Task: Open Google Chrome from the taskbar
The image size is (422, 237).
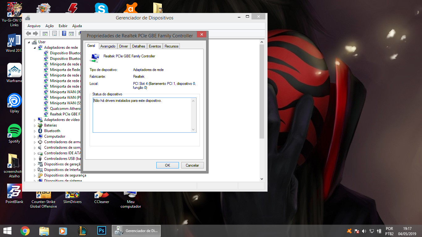Action: 25,231
